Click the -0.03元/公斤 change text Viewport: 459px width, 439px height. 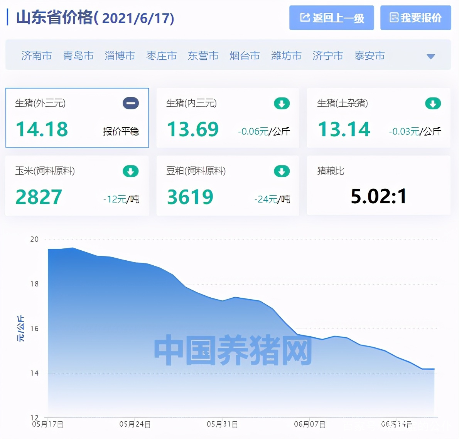(x=415, y=132)
